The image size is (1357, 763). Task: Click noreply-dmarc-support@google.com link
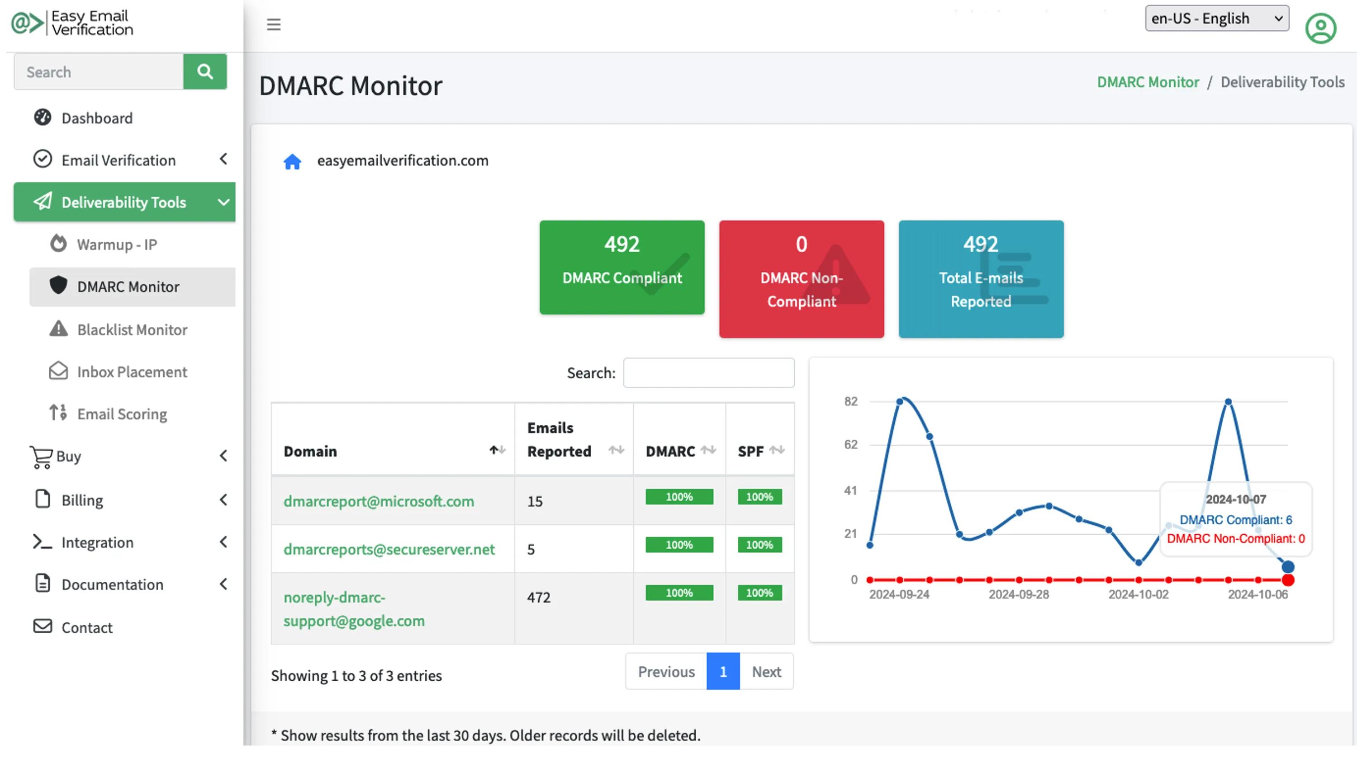coord(354,609)
